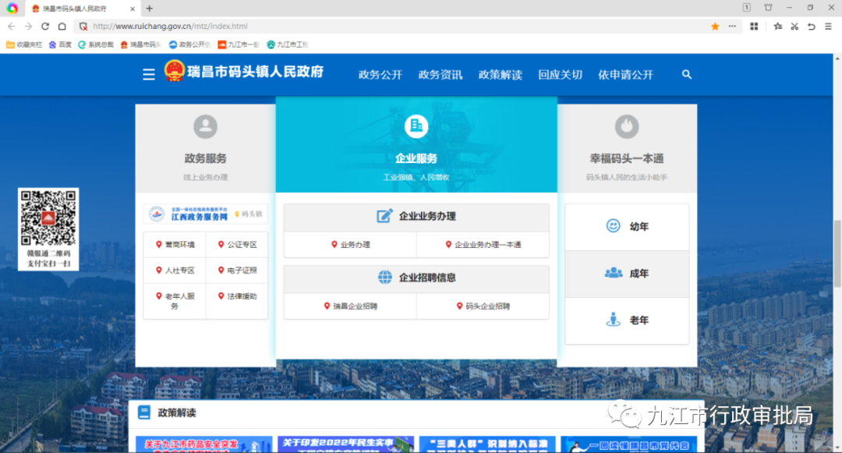This screenshot has width=842, height=453.
Task: Open the 老年人服务 link
Action: 175,300
